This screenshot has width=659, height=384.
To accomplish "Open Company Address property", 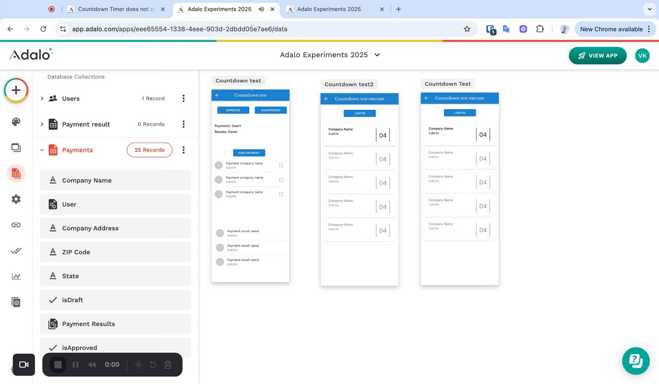I will pyautogui.click(x=115, y=228).
